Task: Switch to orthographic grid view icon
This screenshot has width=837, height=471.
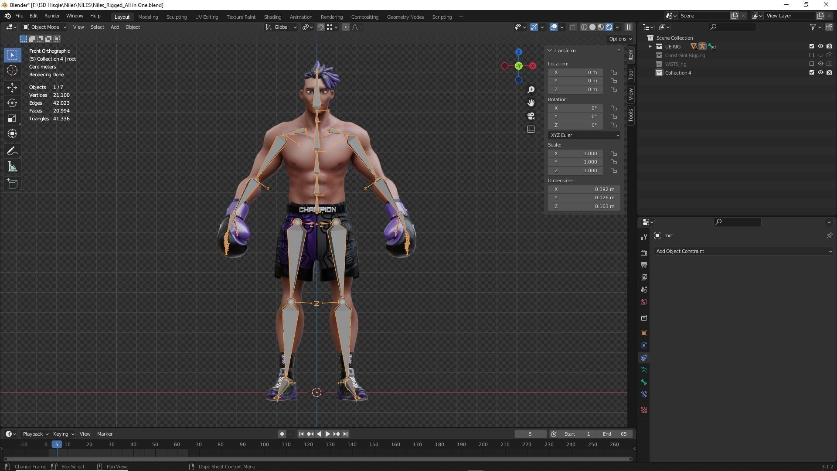Action: tap(531, 129)
